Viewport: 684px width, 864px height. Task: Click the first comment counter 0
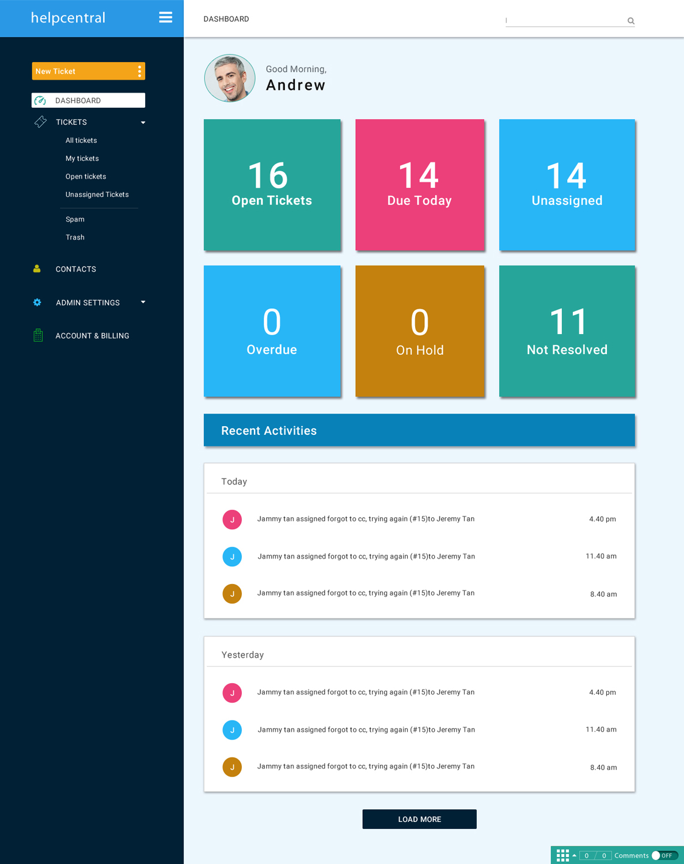pyautogui.click(x=587, y=855)
